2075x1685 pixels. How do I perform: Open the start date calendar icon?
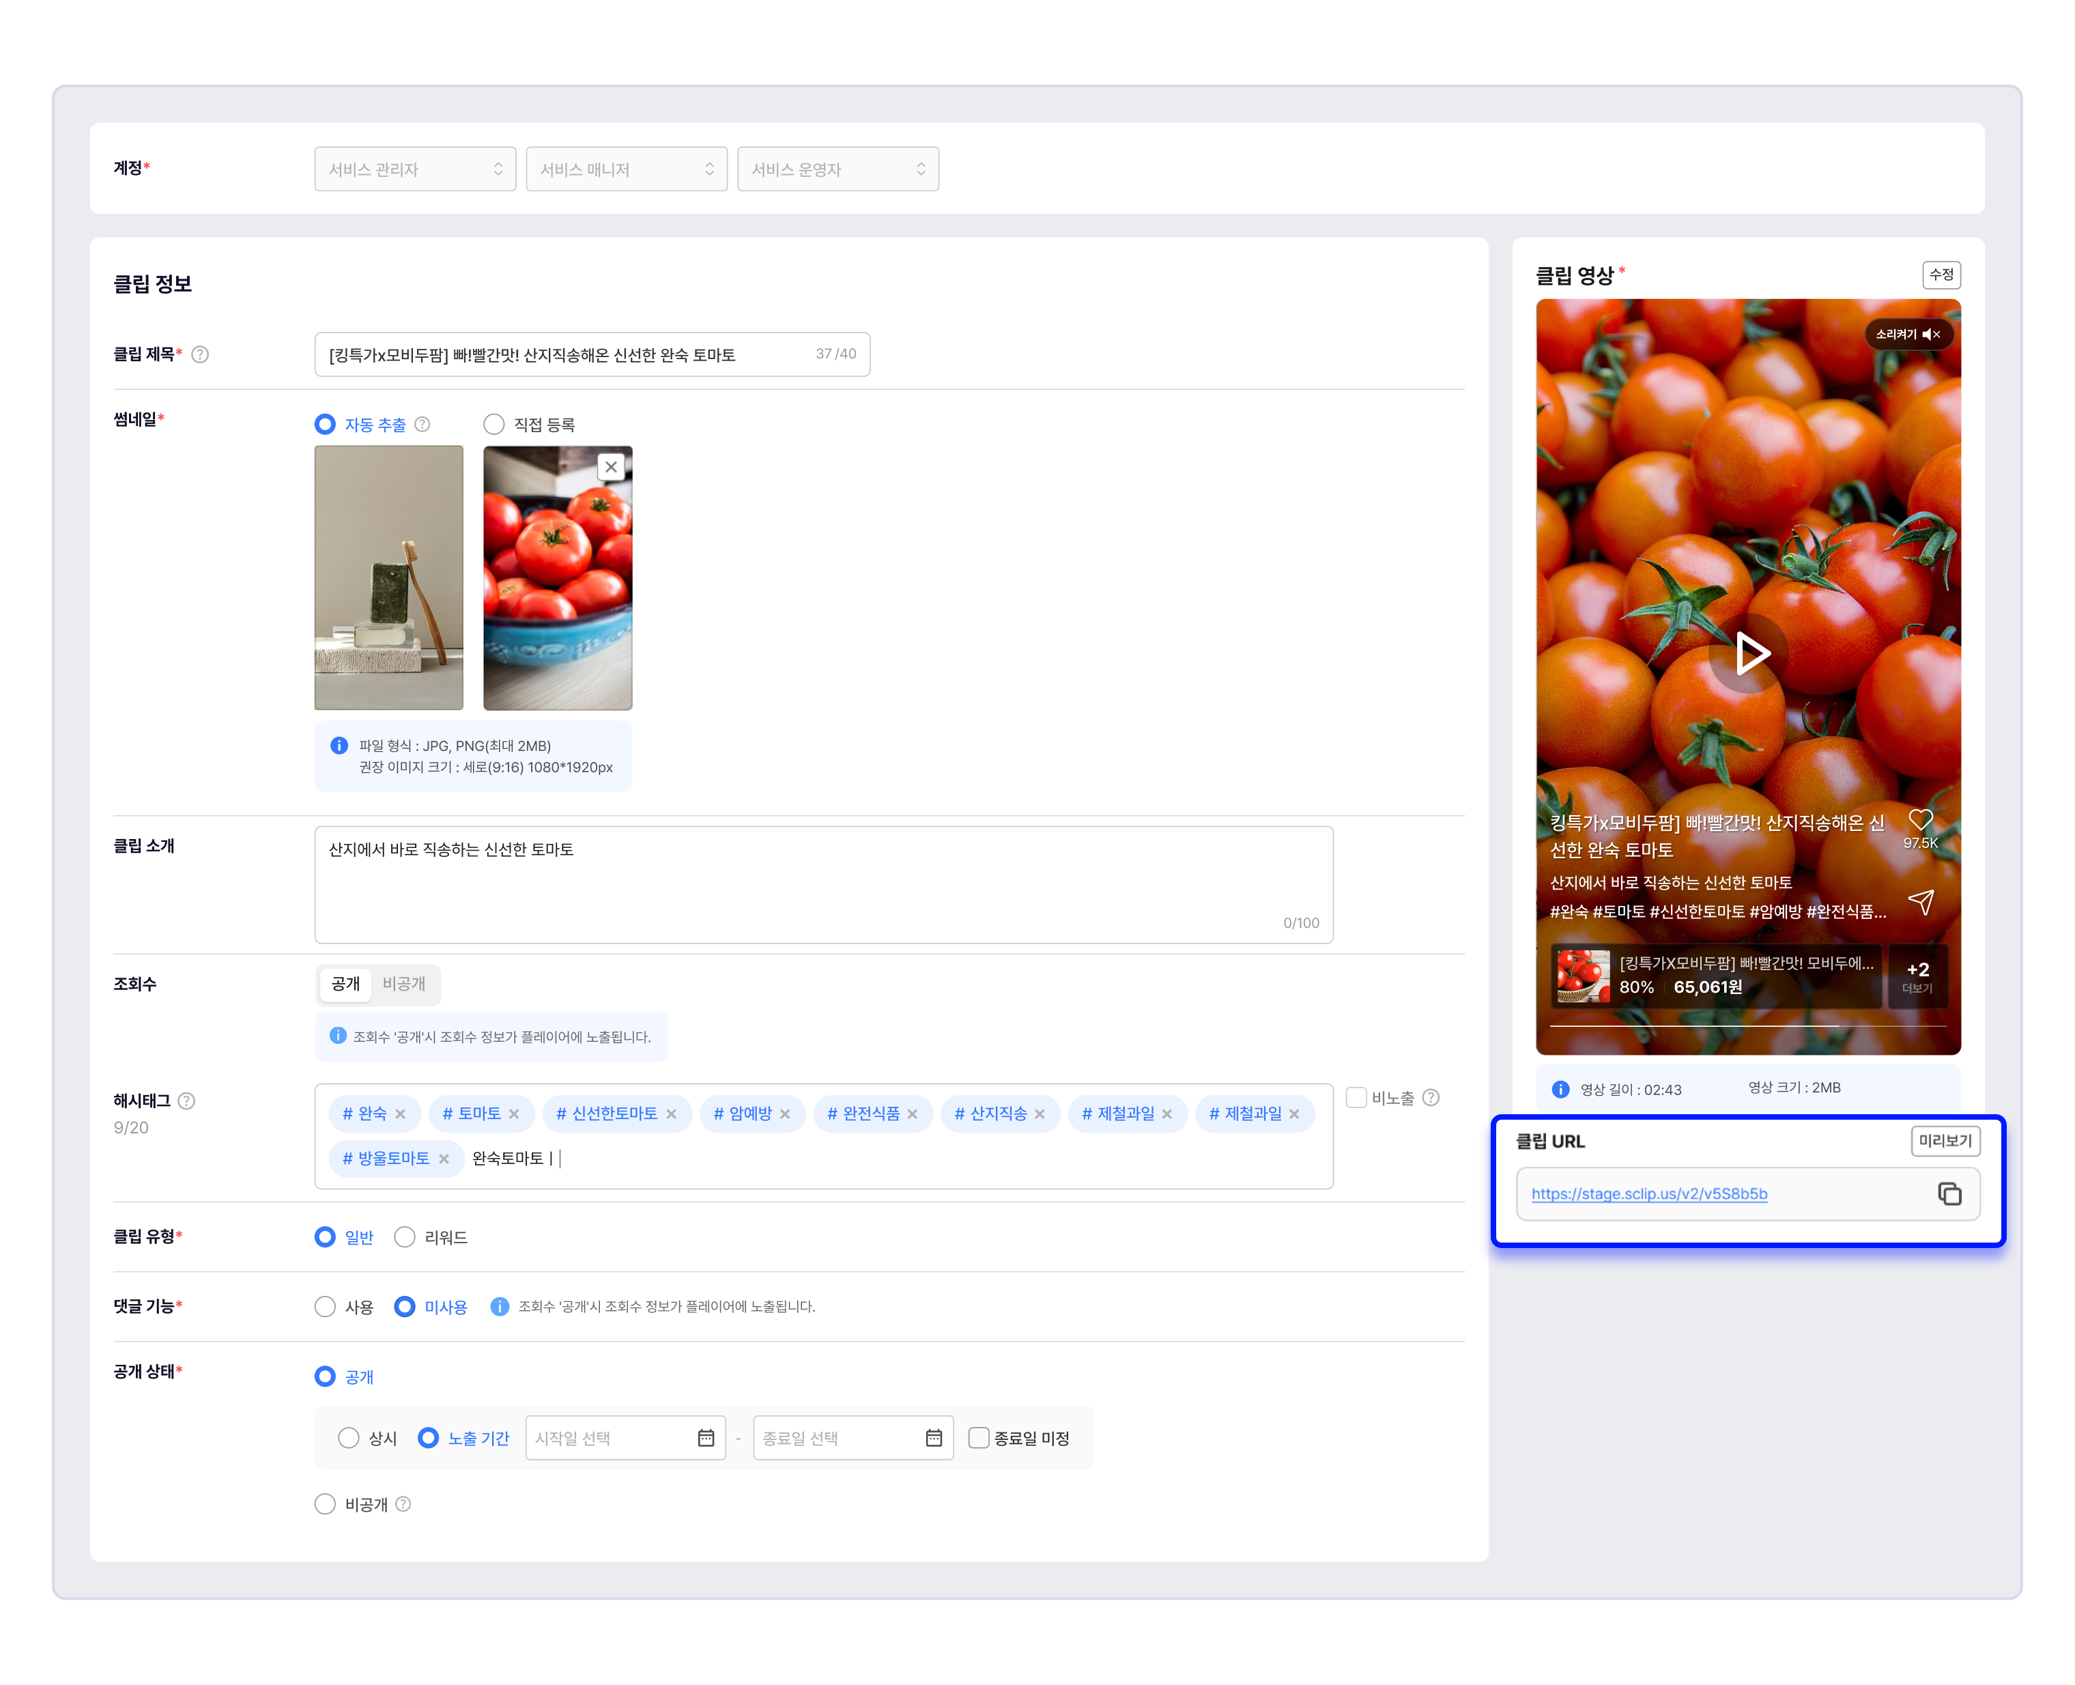pyautogui.click(x=706, y=1437)
